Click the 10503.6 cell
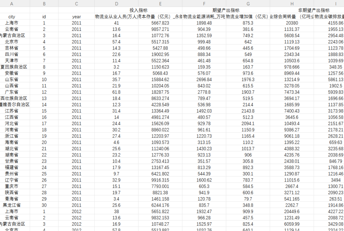Image resolution: width=344 pixels, height=231 pixels. [x=292, y=61]
